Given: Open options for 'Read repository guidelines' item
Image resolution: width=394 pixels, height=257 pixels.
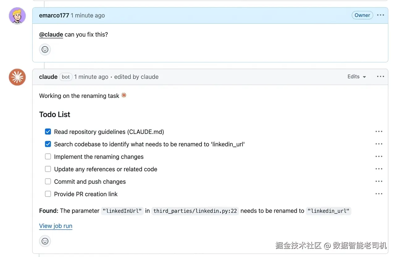Looking at the screenshot, I should [x=379, y=132].
